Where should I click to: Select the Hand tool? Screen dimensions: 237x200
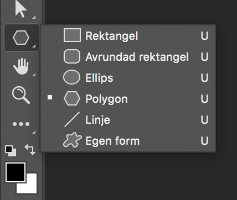(x=21, y=66)
